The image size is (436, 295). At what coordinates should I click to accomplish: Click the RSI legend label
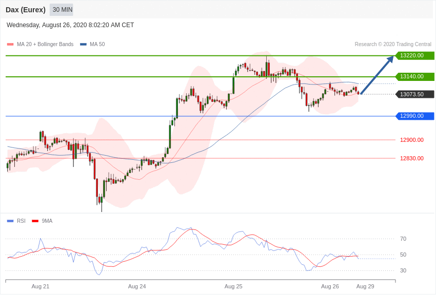tap(21, 221)
